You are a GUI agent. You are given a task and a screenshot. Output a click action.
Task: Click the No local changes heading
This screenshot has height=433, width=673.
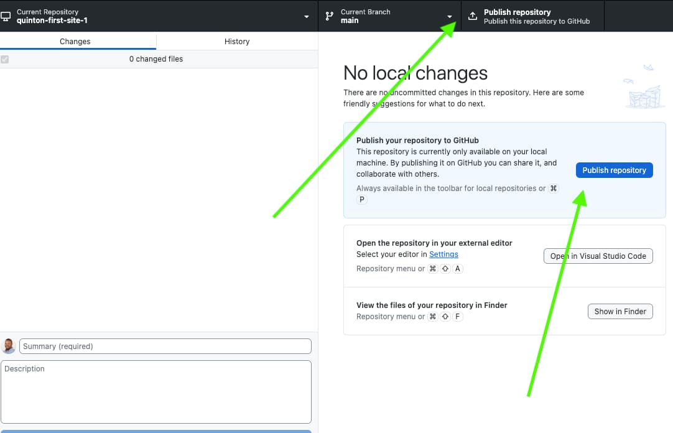(415, 73)
